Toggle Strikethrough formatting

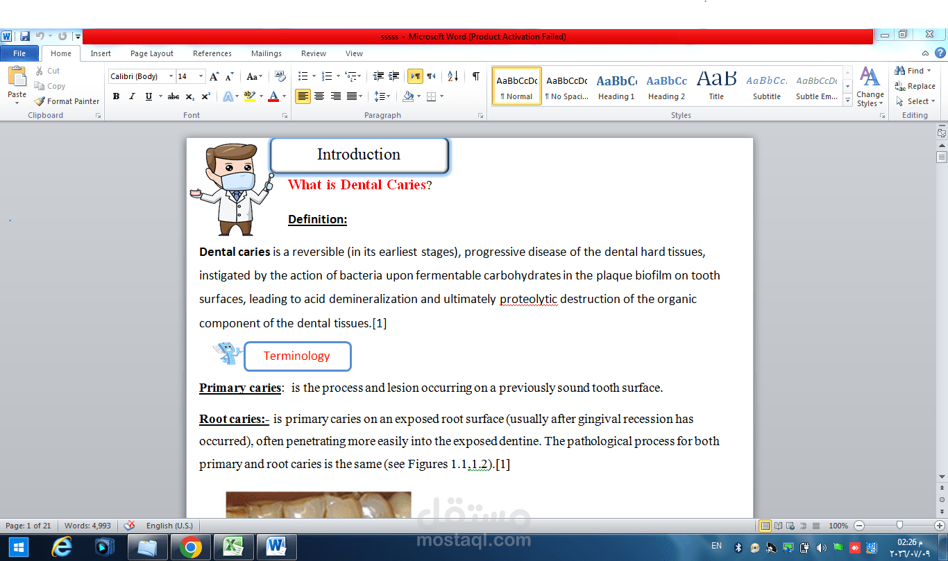173,96
